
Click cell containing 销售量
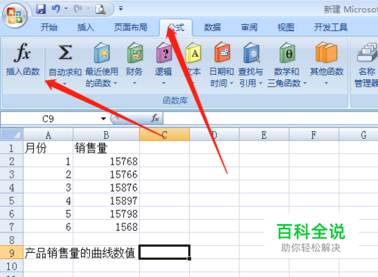tap(106, 148)
